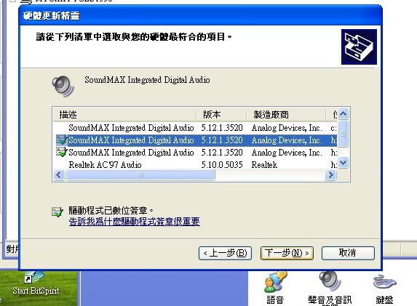Click the hardware wizard icon in header
The width and height of the screenshot is (417, 306).
point(359,47)
